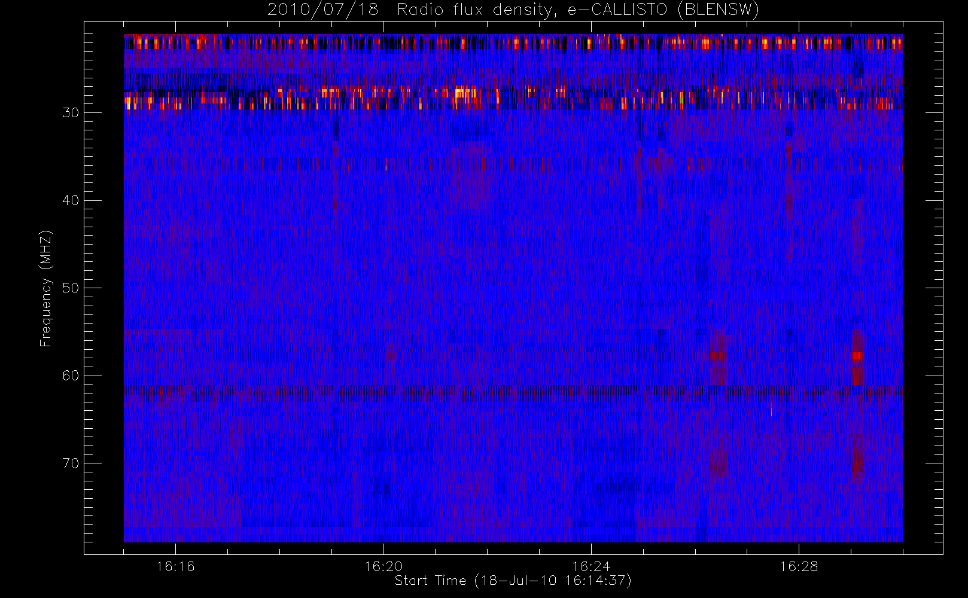The height and width of the screenshot is (598, 968).
Task: Click the "30" frequency tick label
Action: [x=71, y=113]
